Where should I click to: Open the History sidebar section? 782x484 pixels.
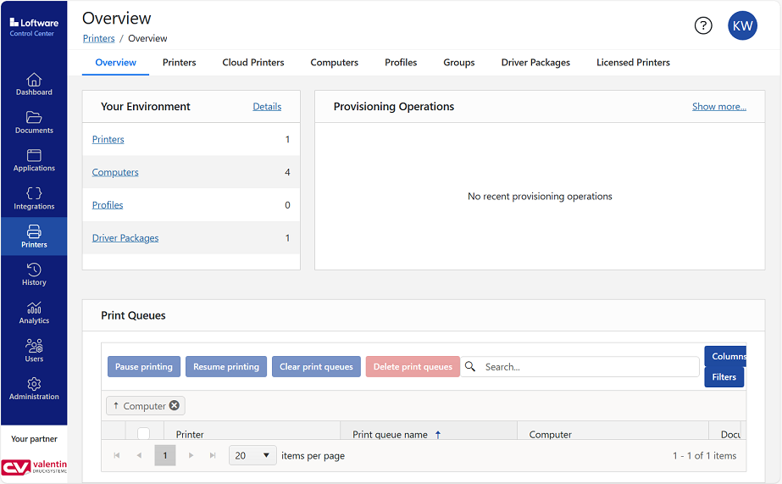pos(34,274)
